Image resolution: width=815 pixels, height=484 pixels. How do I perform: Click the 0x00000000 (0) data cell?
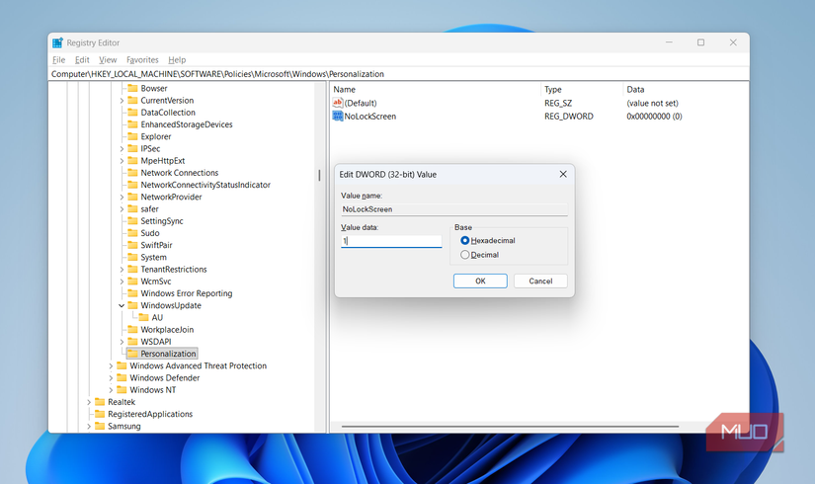[x=654, y=116]
